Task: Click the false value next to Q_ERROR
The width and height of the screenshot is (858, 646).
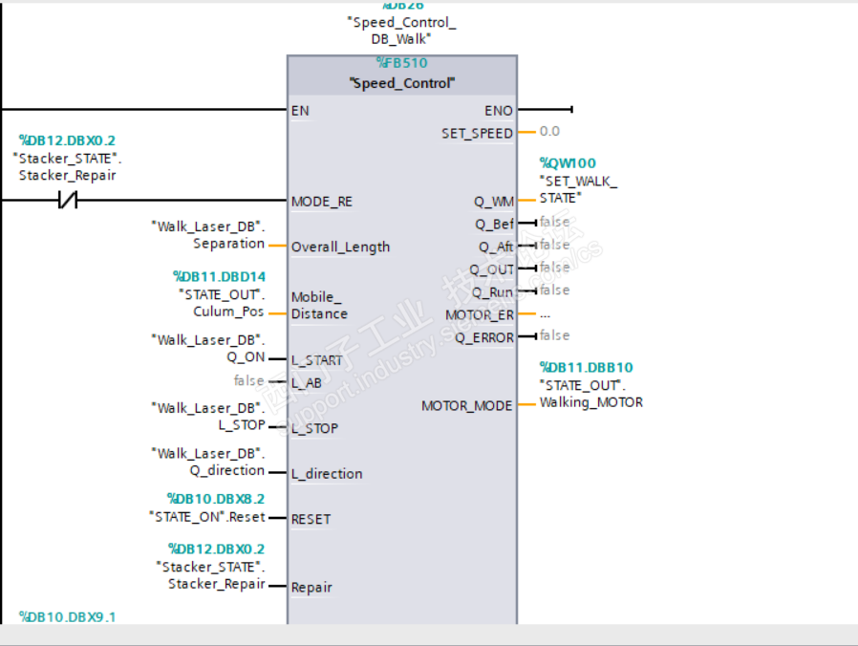Action: pos(554,335)
